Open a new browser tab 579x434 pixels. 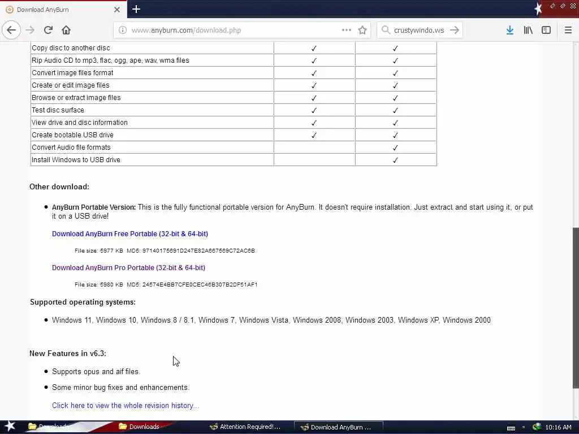pyautogui.click(x=136, y=9)
